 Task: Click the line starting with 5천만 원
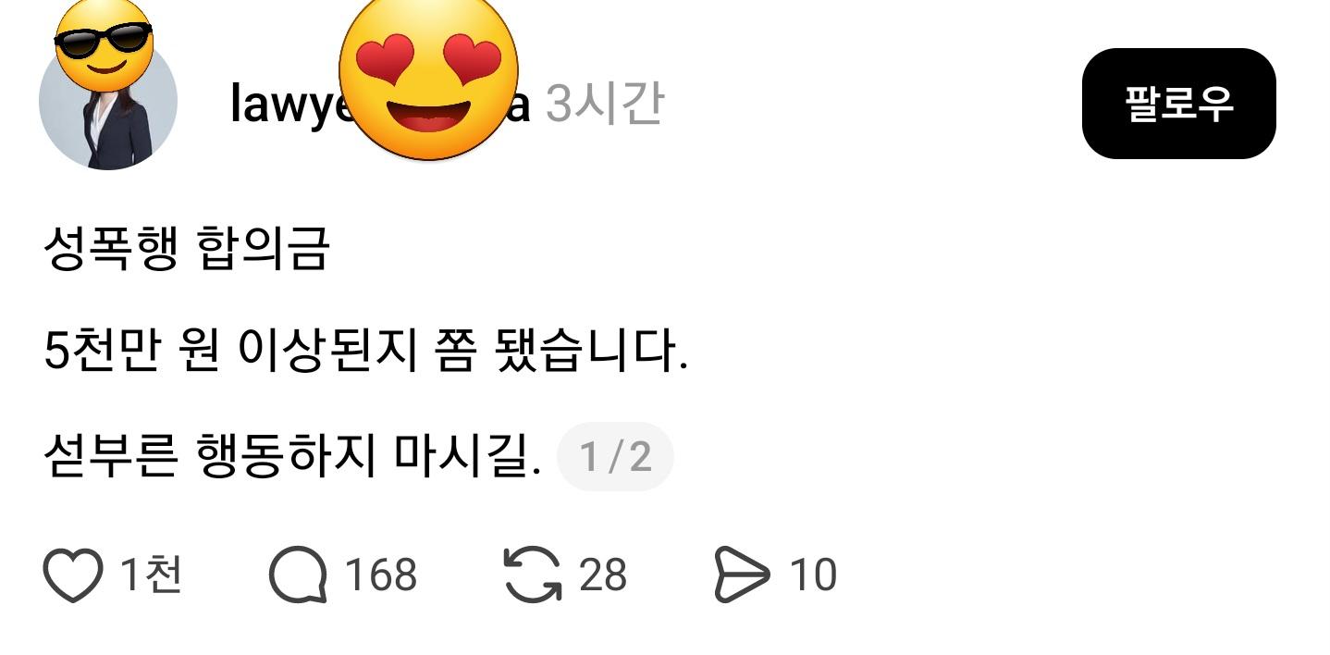pos(366,351)
